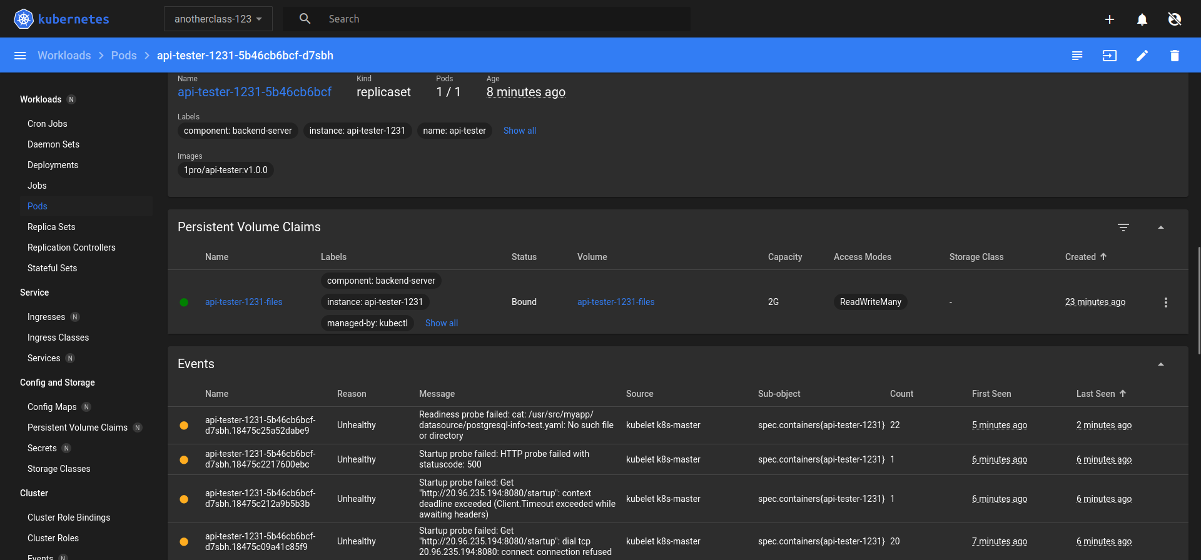Screen dimensions: 1201x560
Task: Sort by Created column header
Action: point(1086,257)
